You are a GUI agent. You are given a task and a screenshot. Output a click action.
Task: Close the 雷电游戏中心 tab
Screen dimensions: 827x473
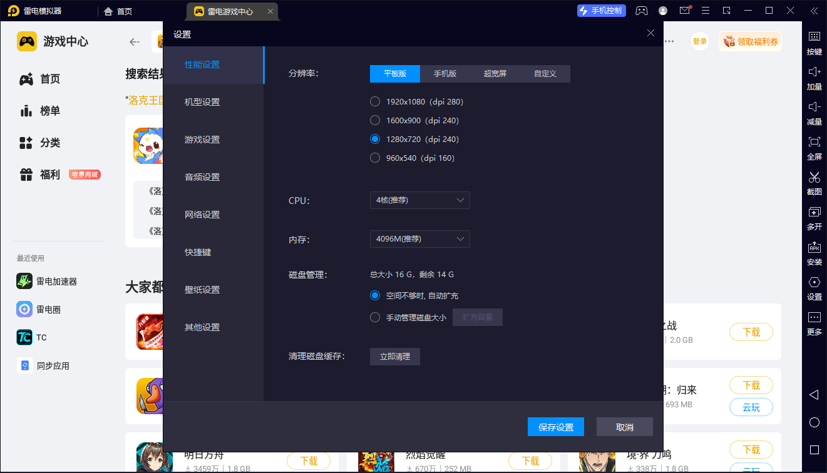270,11
